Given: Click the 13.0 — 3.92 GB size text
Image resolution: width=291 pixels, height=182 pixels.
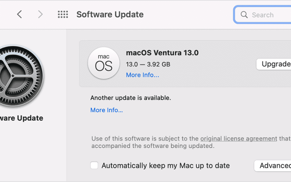Looking at the screenshot, I should pyautogui.click(x=148, y=64).
